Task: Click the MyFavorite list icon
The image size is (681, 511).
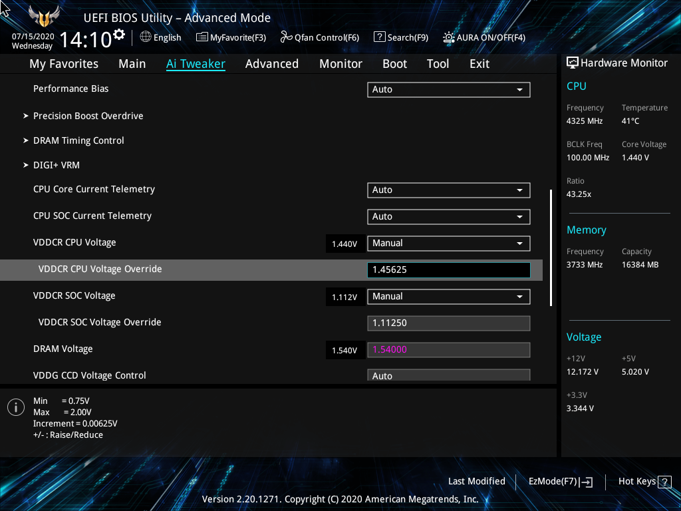Action: pyautogui.click(x=202, y=37)
